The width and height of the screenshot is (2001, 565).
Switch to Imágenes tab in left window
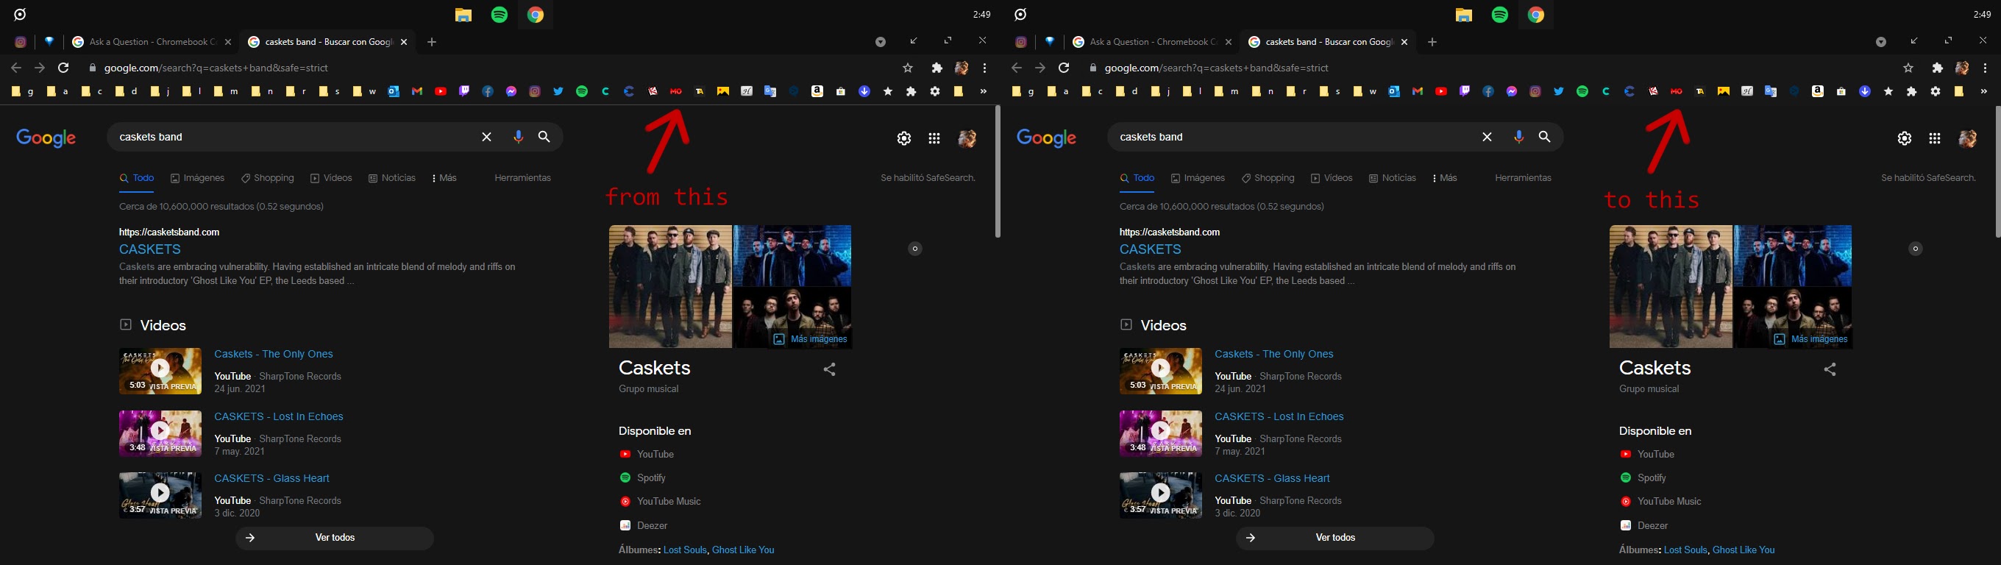pyautogui.click(x=197, y=178)
